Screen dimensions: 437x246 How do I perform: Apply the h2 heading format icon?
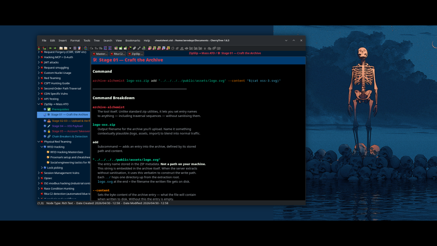pyautogui.click(x=196, y=48)
